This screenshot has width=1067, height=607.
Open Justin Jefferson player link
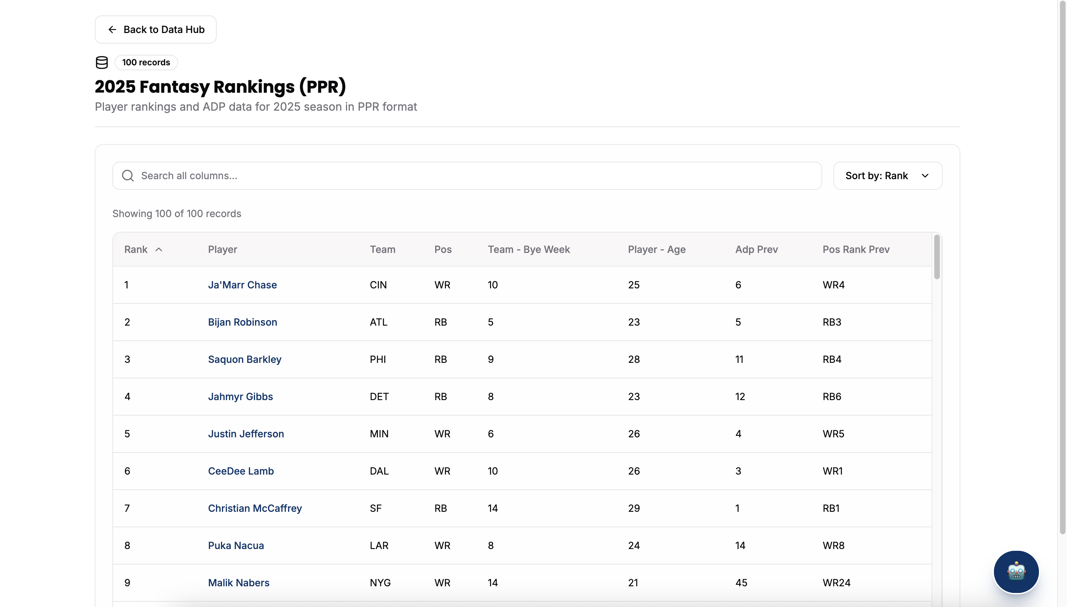coord(246,433)
